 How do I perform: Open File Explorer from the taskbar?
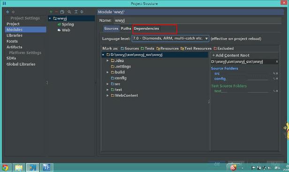click(19, 168)
